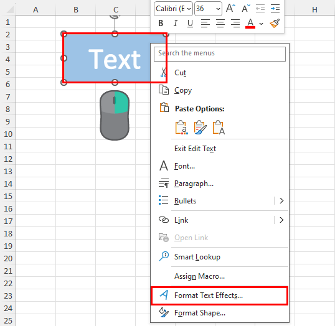The image size is (335, 326).
Task: Open the Paragraph... dialog entry
Action: tap(220, 184)
